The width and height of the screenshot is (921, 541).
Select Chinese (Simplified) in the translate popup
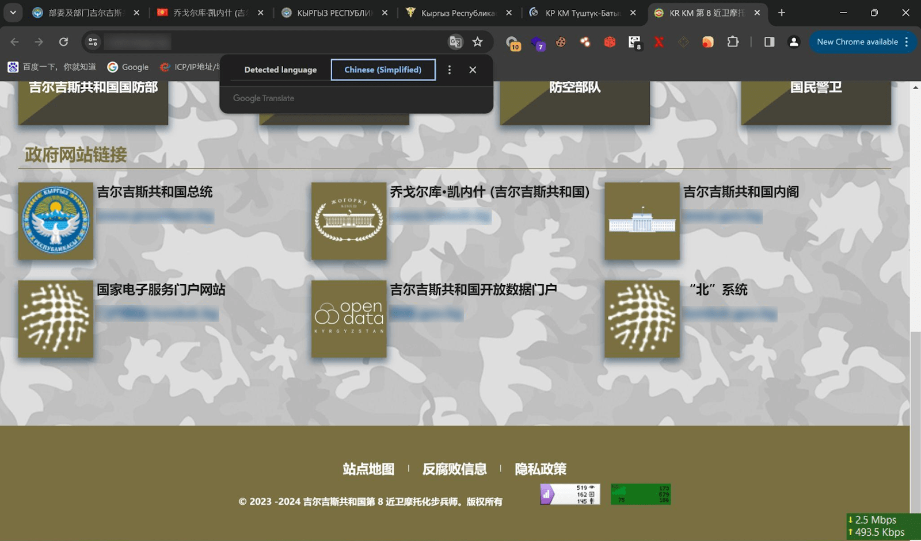383,70
